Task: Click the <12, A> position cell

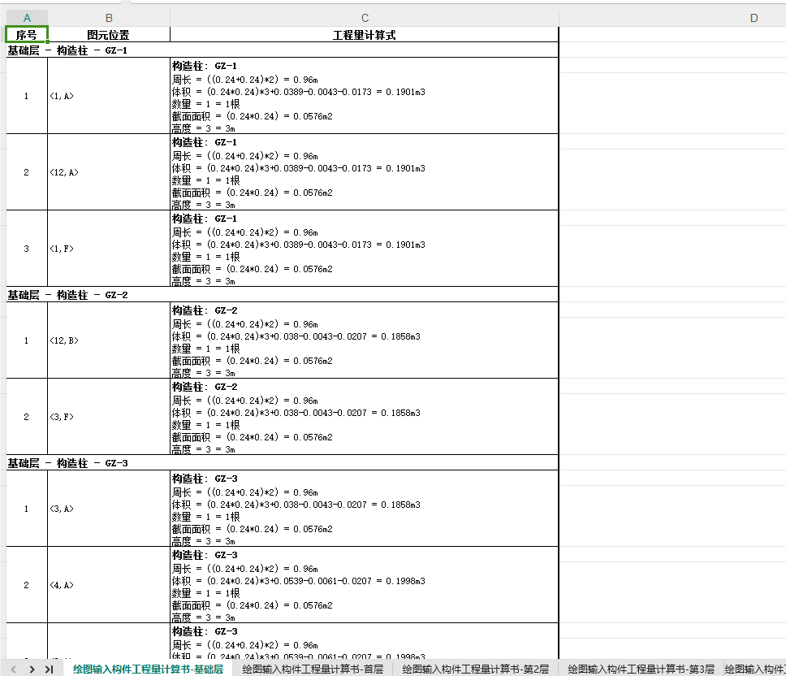Action: pos(109,172)
